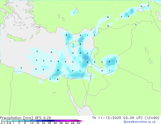Select the purple swatch between 30 and 35
Image resolution: width=161 pixels, height=124 pixels.
[x=57, y=121]
